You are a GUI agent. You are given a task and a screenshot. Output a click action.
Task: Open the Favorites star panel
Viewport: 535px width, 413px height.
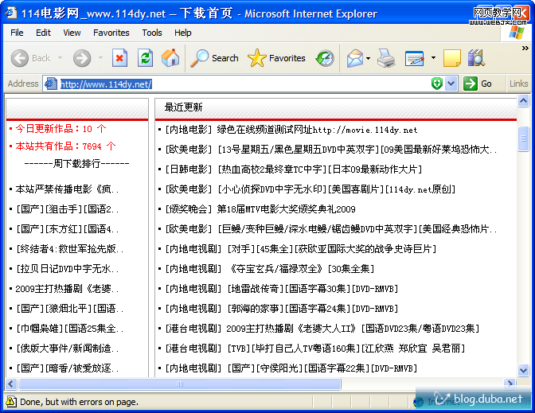click(x=276, y=58)
